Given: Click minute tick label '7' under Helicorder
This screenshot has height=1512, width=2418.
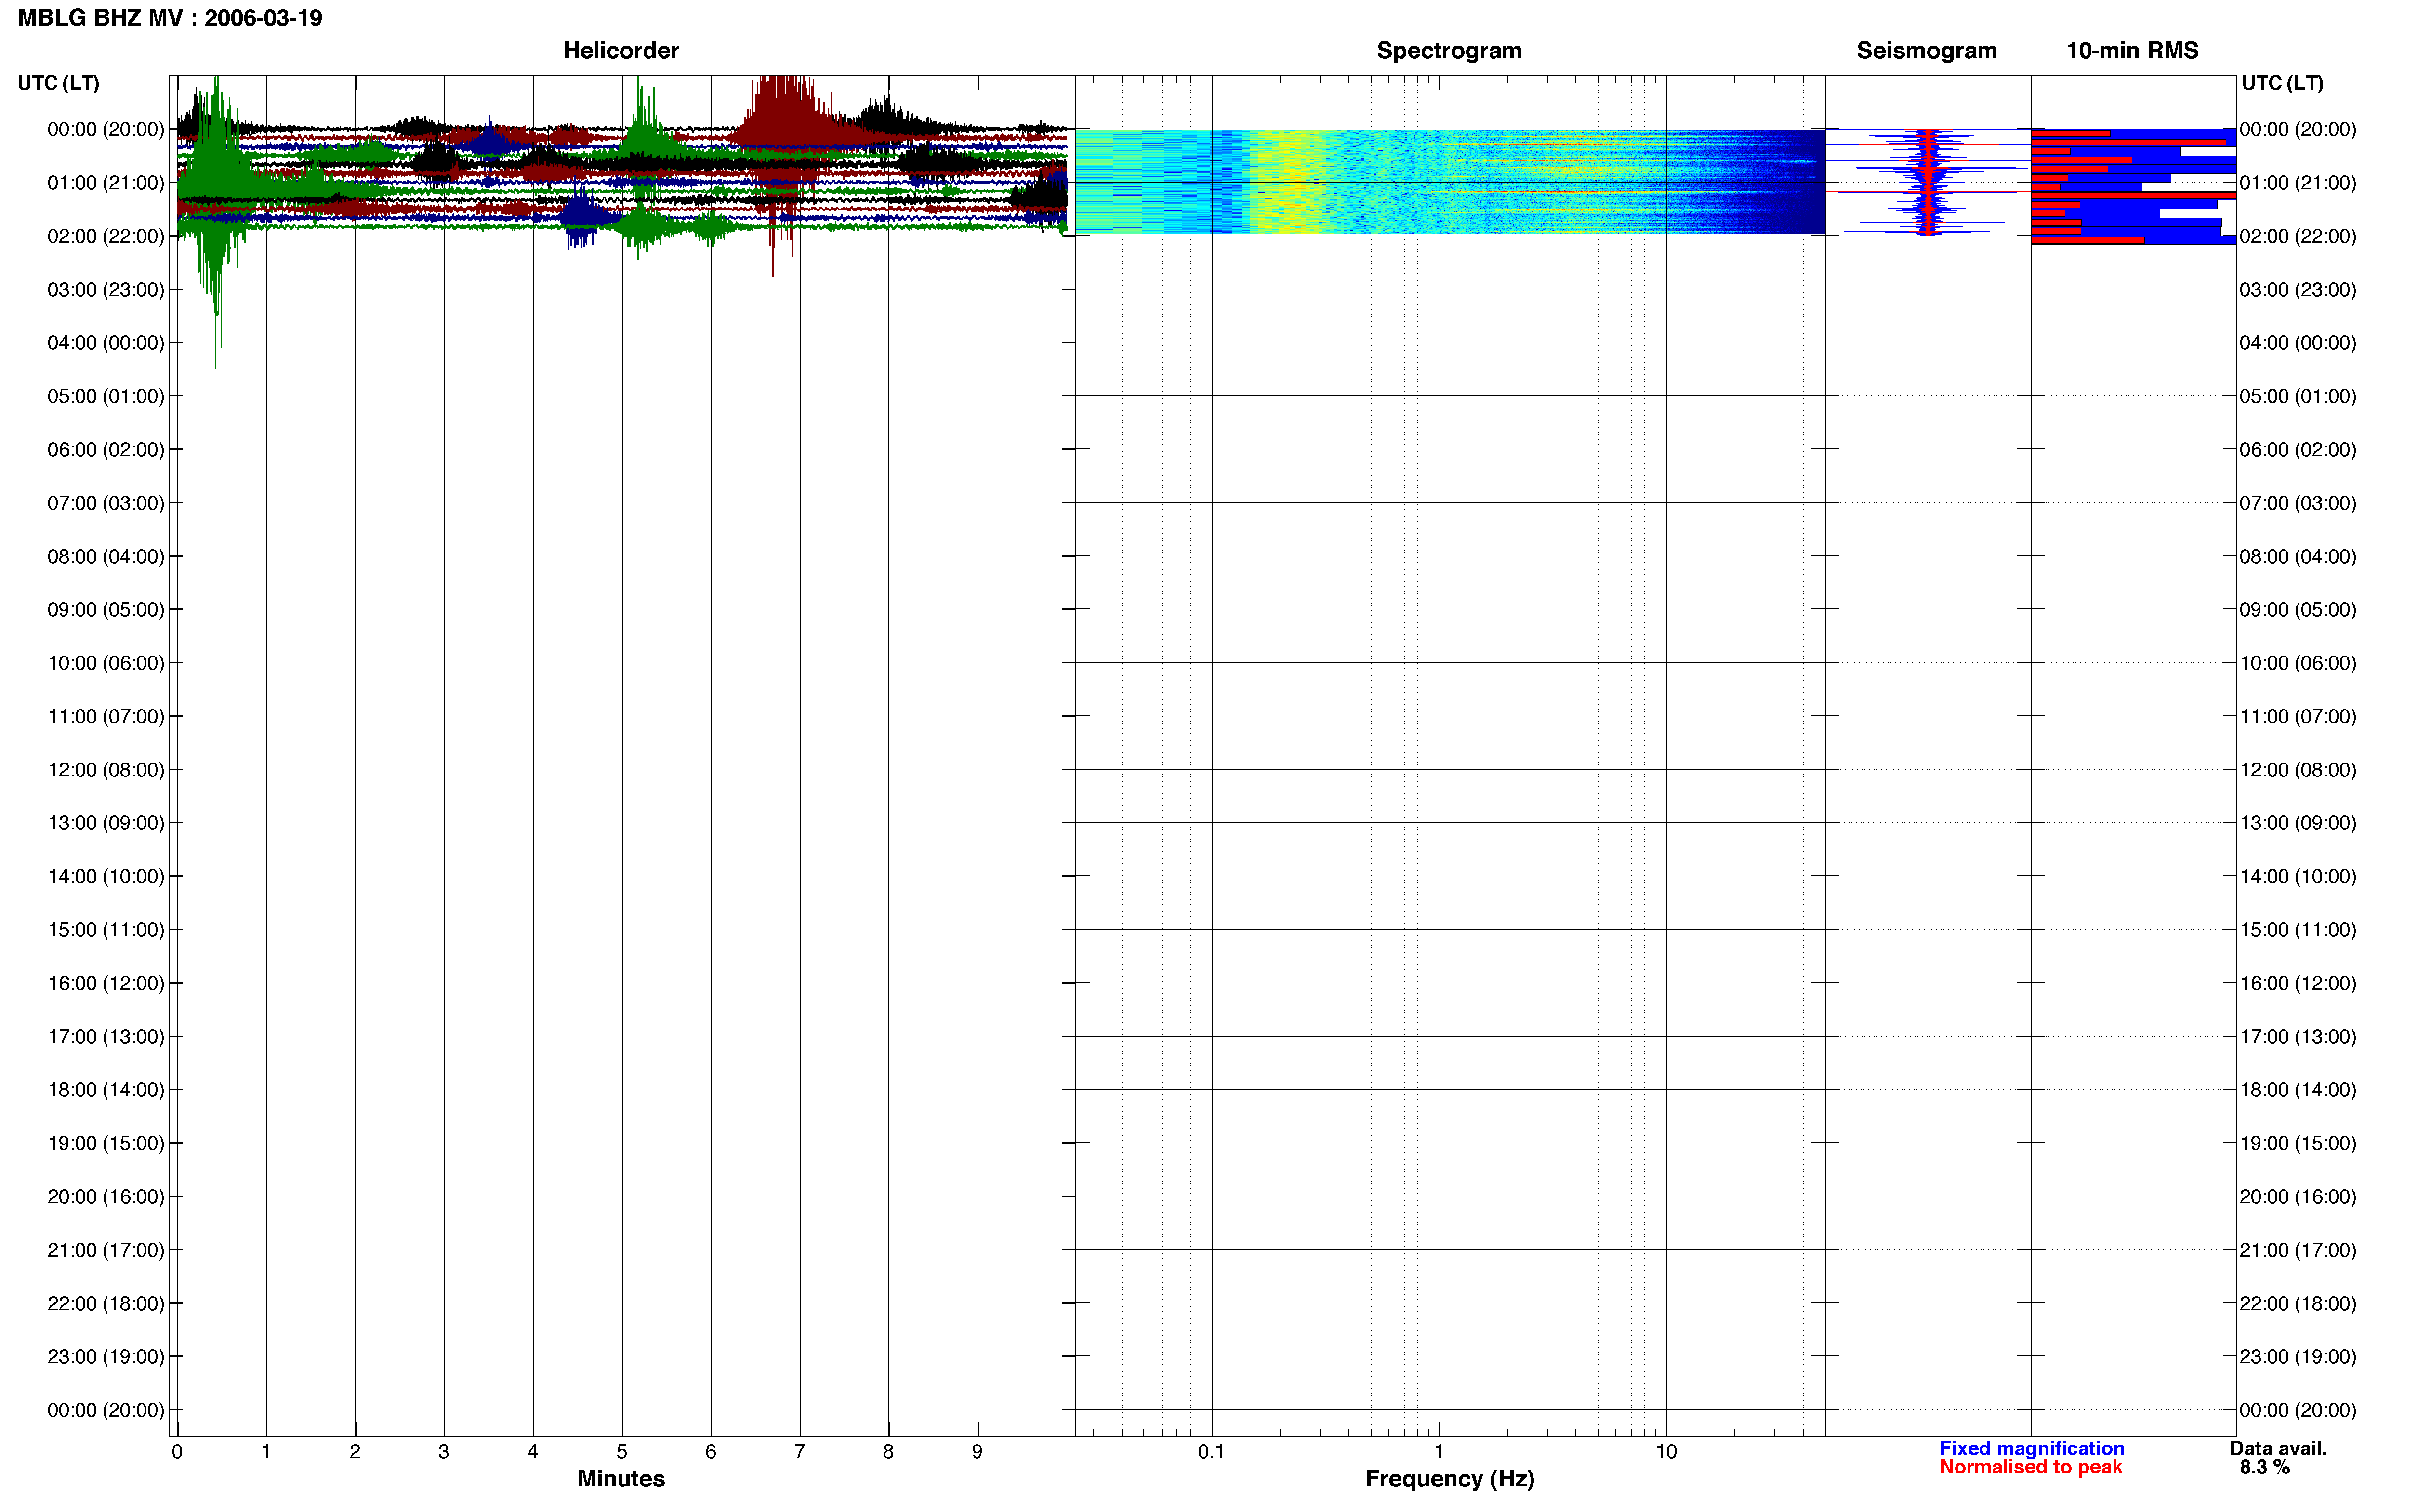Looking at the screenshot, I should point(800,1452).
